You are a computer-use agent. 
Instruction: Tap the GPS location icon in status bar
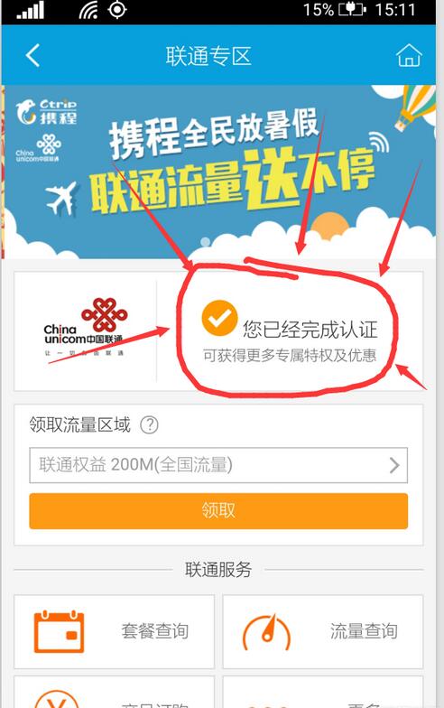click(x=117, y=10)
